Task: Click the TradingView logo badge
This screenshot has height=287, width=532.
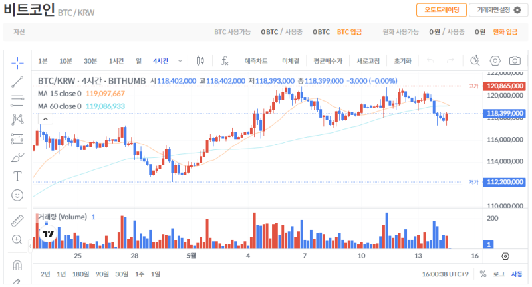Action: point(48,233)
